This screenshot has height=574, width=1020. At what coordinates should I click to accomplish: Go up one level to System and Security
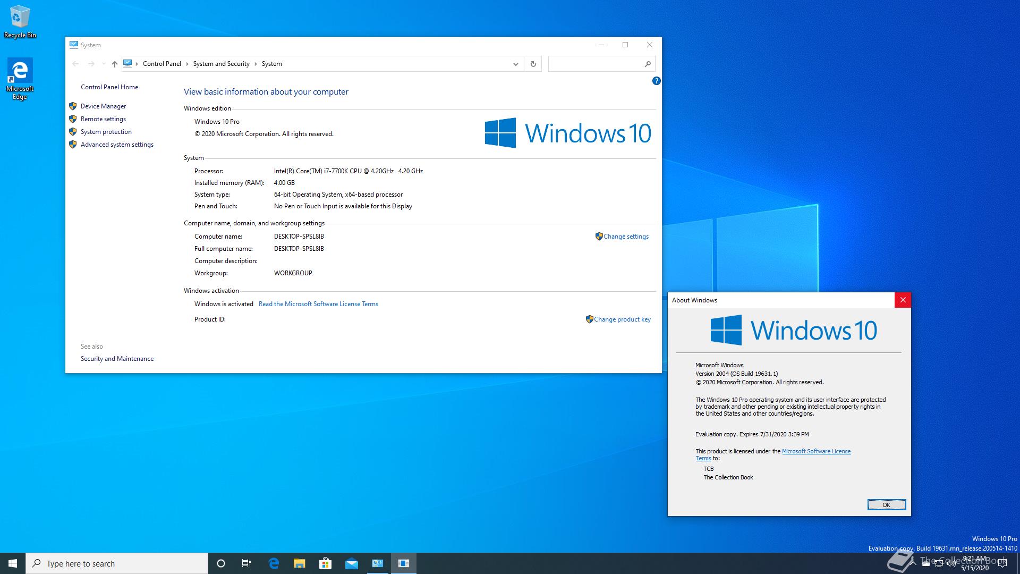114,64
